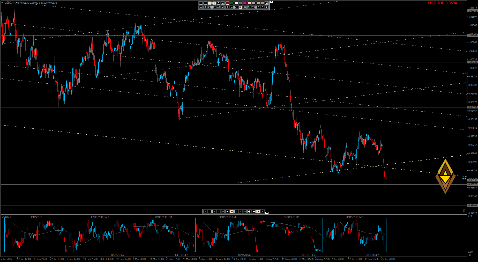Click the IR button in drawing toolbar

(x=205, y=7)
